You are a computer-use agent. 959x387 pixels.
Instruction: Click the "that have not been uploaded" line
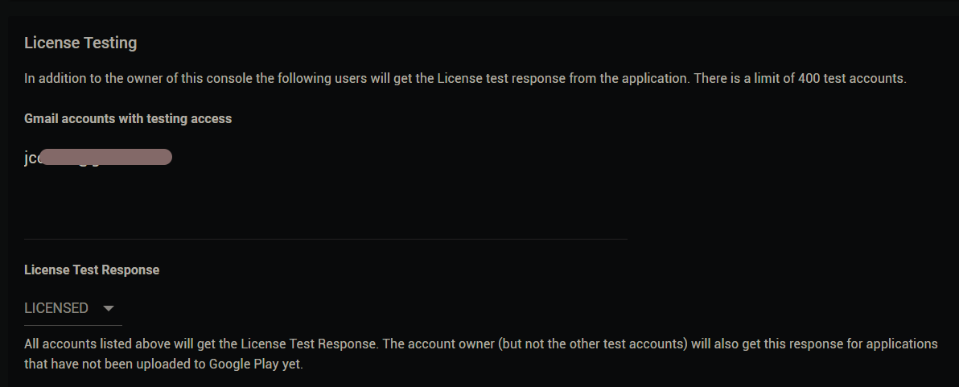click(x=105, y=364)
